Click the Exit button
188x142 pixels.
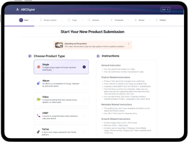(165, 10)
